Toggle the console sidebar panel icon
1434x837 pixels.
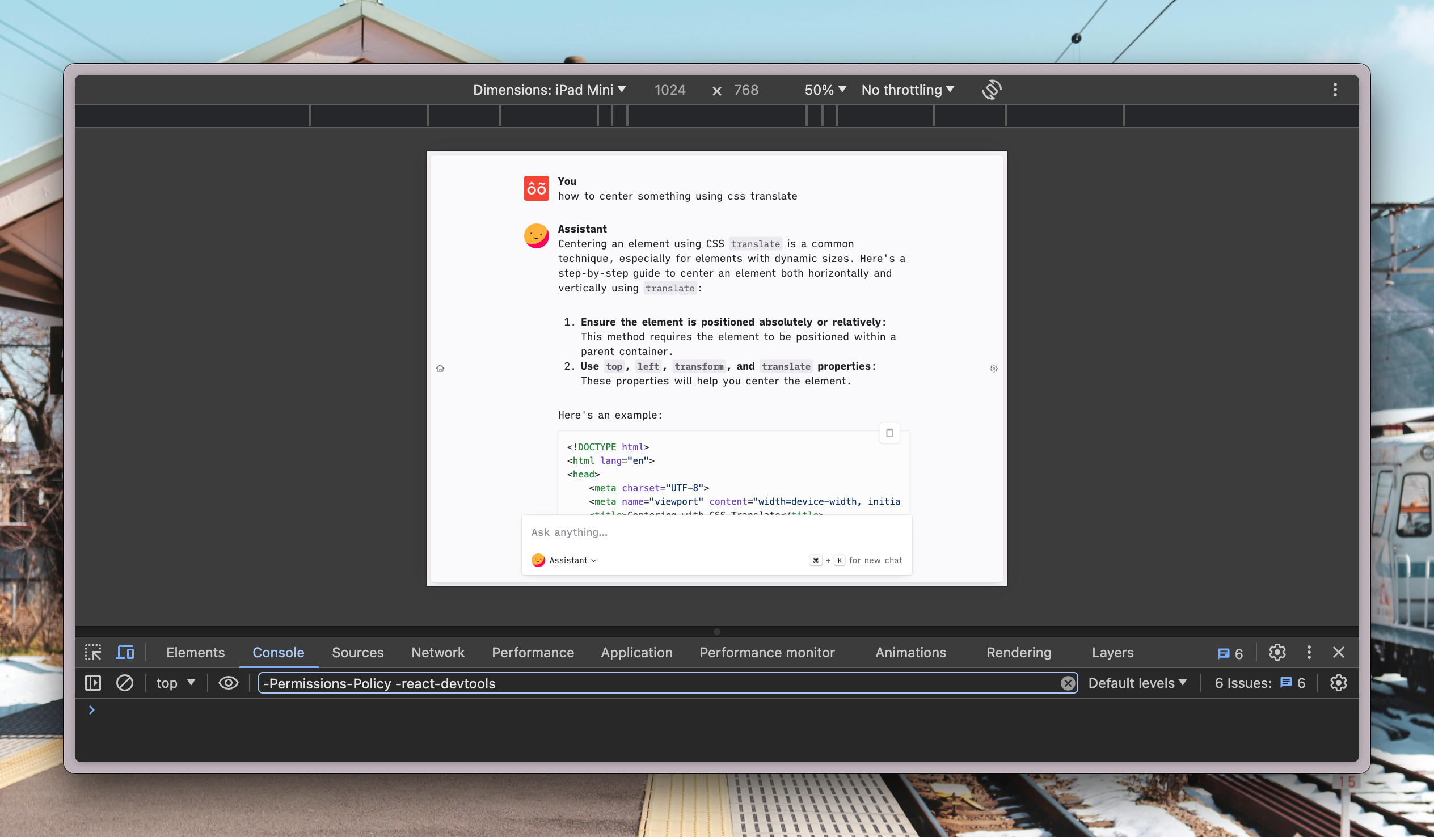(x=93, y=683)
